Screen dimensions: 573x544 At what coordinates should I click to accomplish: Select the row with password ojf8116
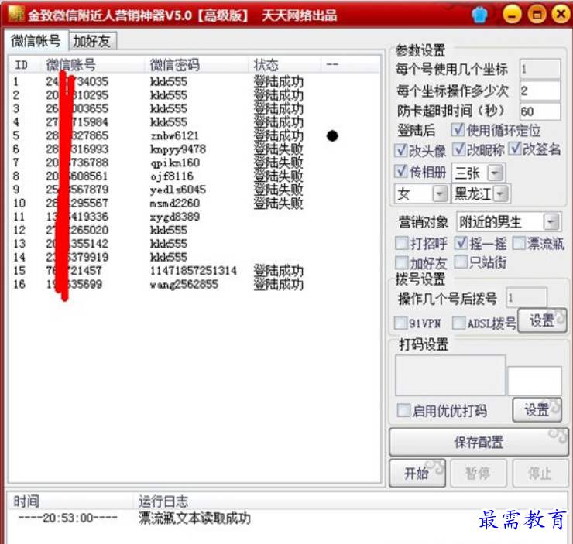194,176
